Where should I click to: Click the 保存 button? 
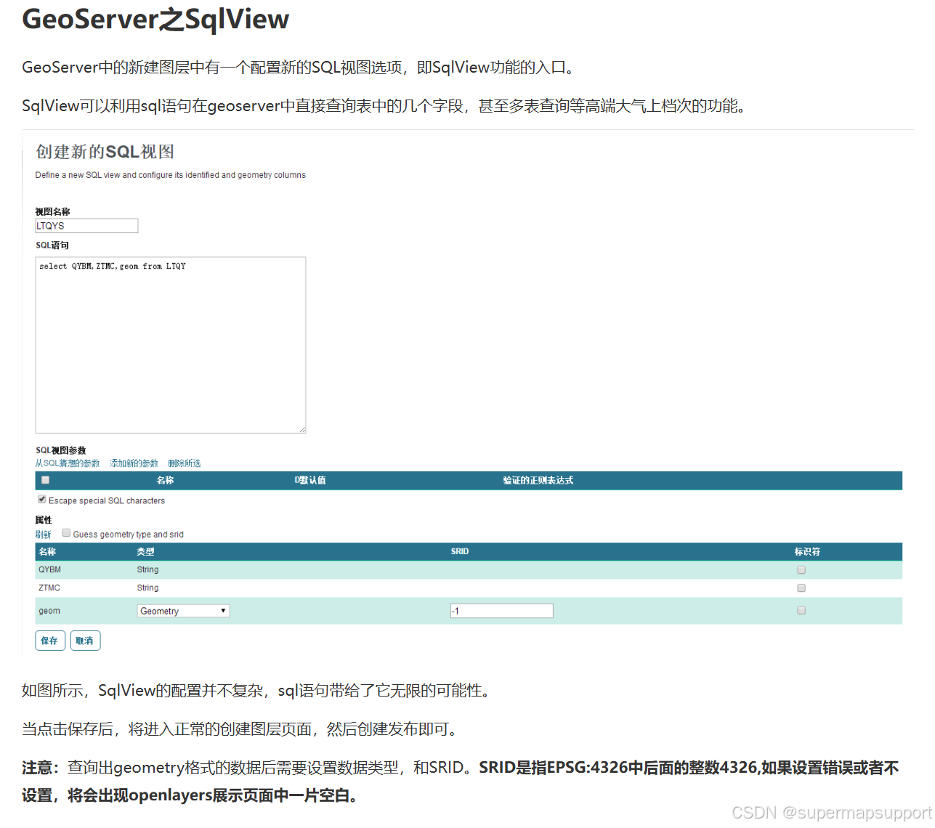[50, 641]
